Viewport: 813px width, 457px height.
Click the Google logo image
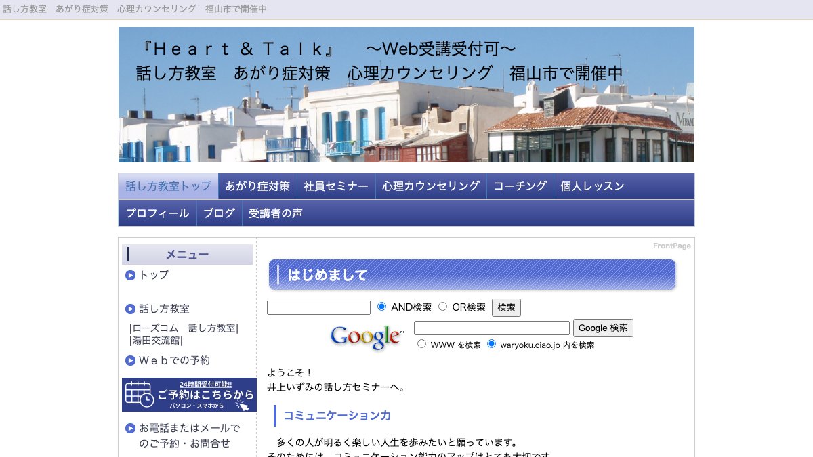[x=367, y=337]
